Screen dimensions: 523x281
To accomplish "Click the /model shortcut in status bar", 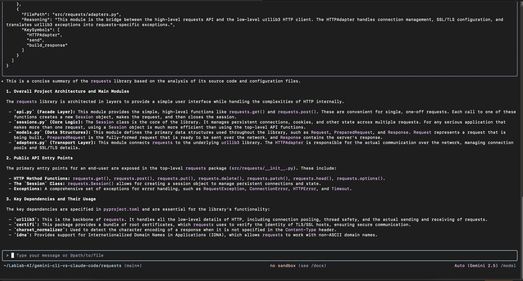I will [508, 265].
